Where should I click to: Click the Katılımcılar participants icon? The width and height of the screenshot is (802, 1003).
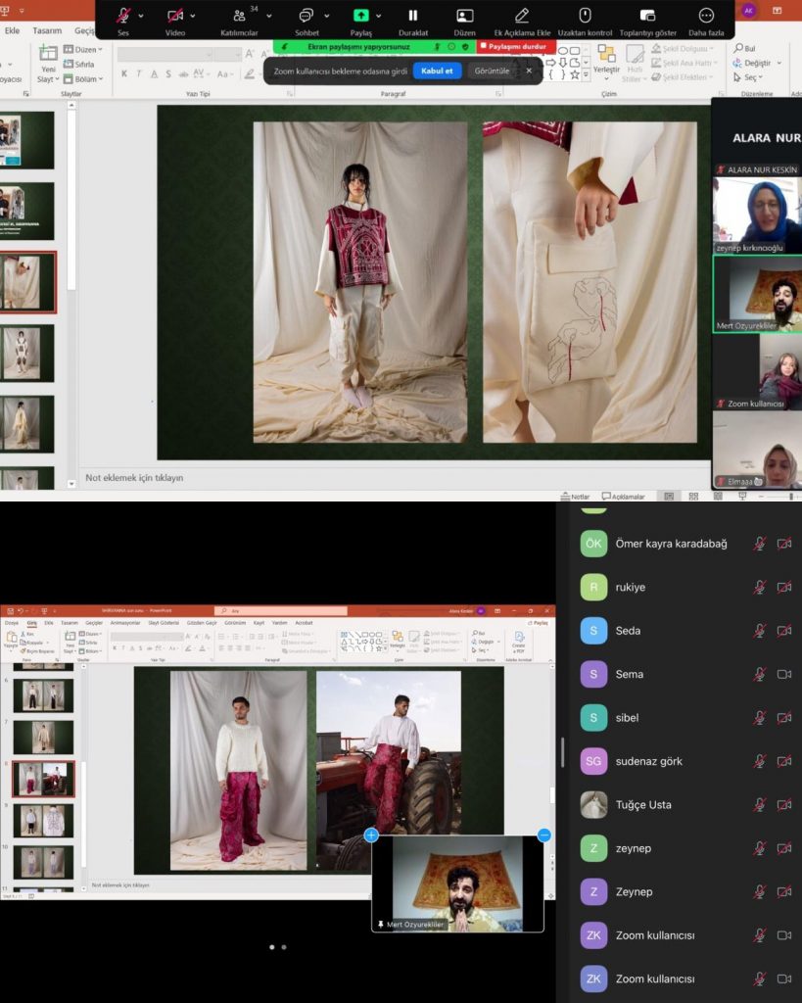(x=239, y=15)
